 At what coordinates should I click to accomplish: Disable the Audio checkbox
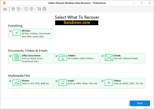click(x=57, y=81)
